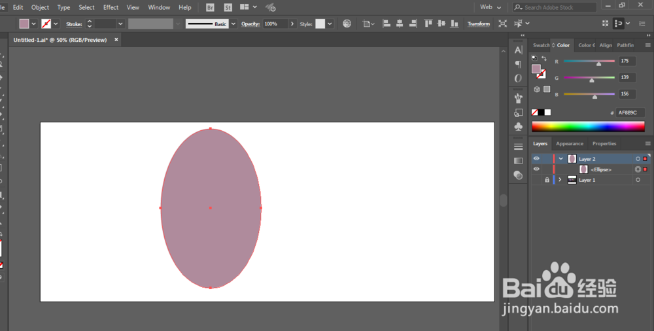Viewport: 654px width, 331px height.
Task: Switch to the Properties tab
Action: point(604,144)
